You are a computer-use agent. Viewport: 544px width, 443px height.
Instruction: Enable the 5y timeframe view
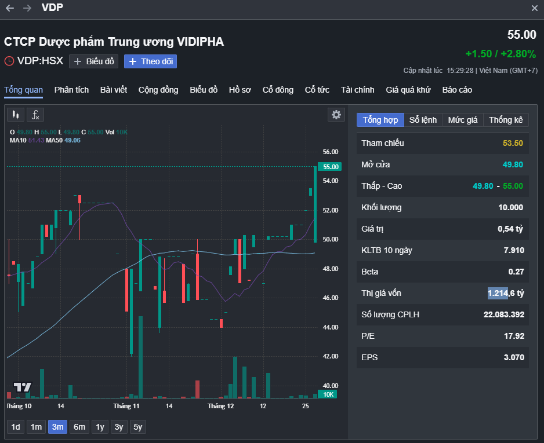coord(137,427)
